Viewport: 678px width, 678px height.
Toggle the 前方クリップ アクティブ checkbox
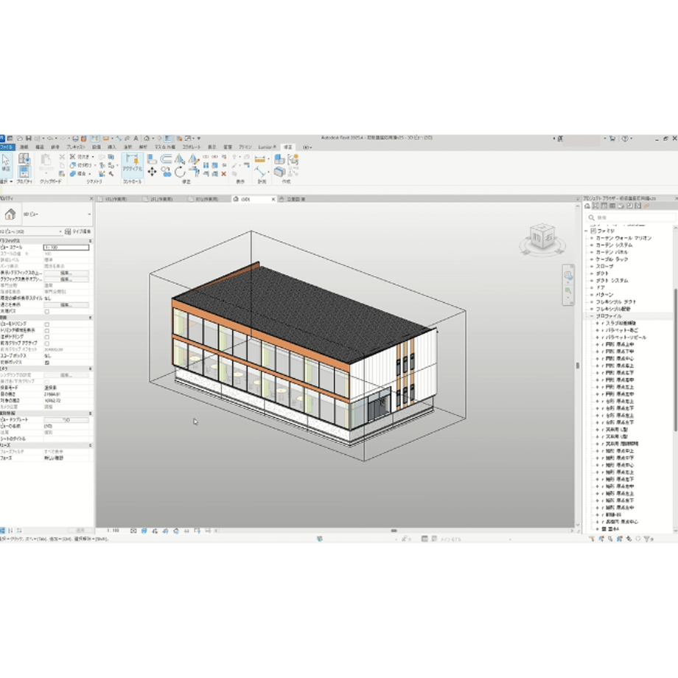46,343
